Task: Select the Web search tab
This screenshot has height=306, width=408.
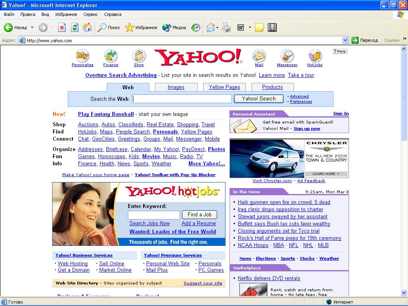Action: [128, 87]
